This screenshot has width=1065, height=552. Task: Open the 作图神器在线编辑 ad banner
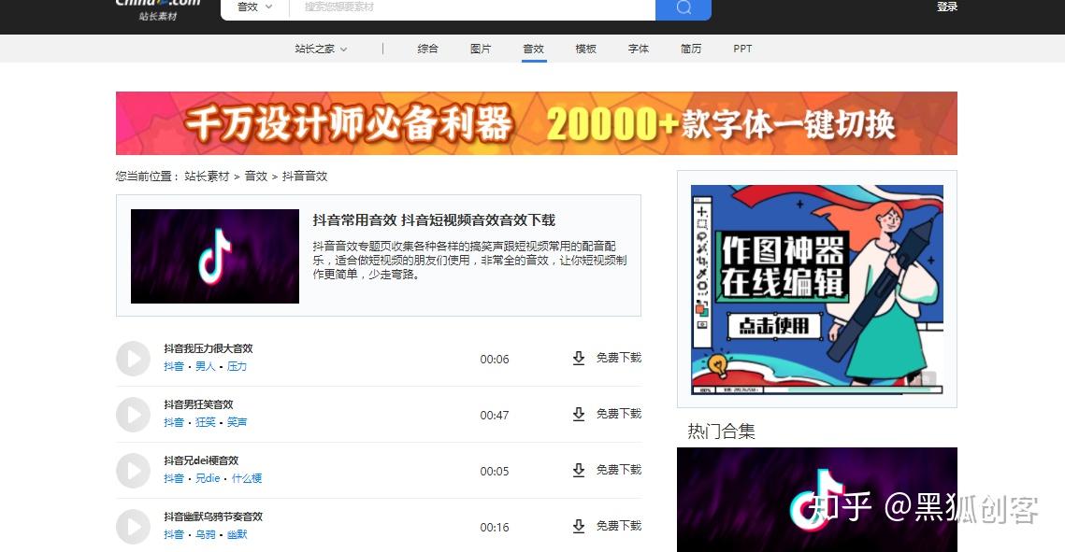coord(817,290)
